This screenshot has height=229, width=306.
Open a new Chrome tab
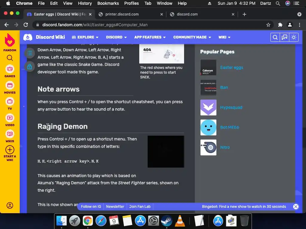pos(244,14)
